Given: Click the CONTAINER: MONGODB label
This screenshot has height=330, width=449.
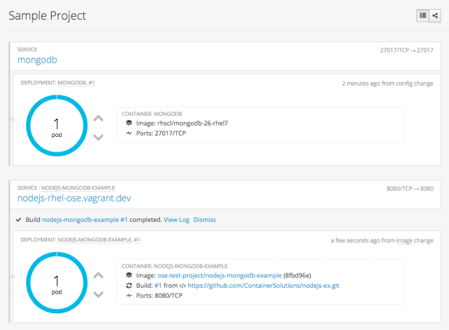Looking at the screenshot, I should [x=152, y=114].
